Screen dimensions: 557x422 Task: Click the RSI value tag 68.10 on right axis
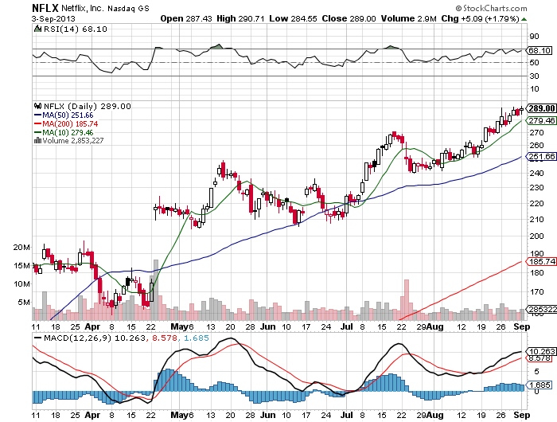pos(539,50)
